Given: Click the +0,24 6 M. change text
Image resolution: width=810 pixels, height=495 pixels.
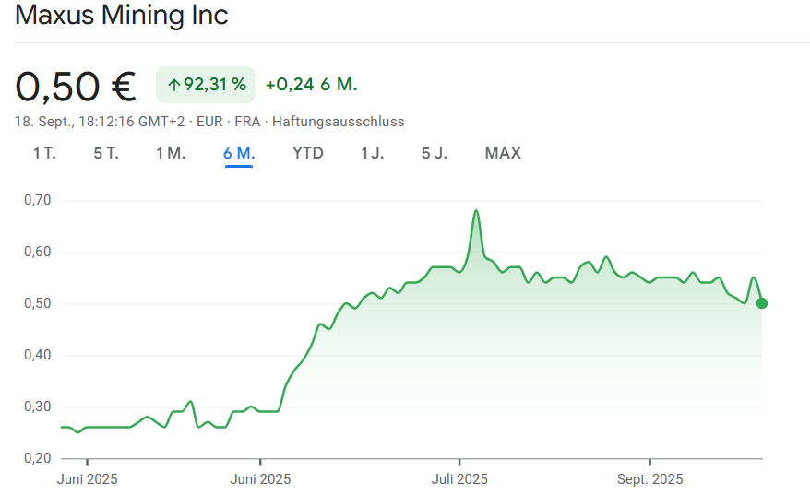Looking at the screenshot, I should tap(312, 85).
